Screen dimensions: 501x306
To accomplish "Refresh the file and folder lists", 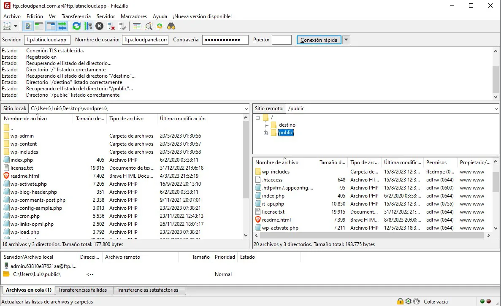I will 76,26.
